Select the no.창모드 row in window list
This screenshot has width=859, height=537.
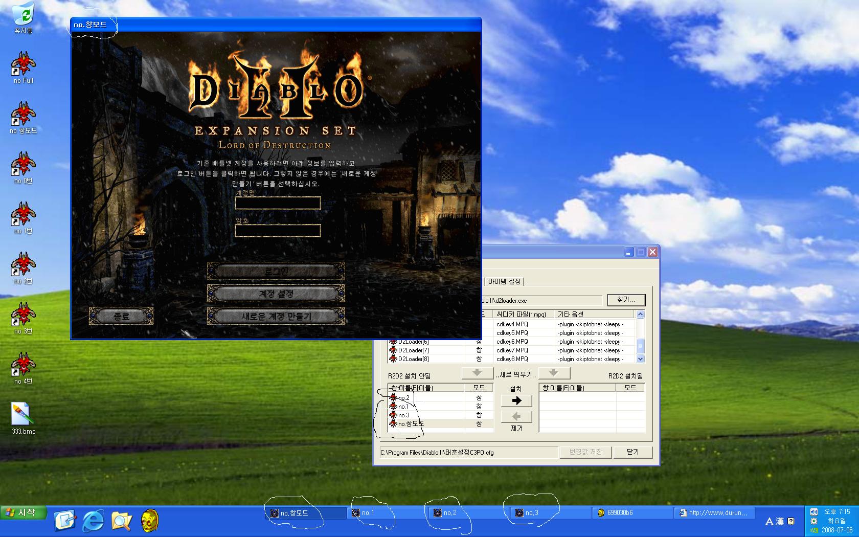coord(440,423)
